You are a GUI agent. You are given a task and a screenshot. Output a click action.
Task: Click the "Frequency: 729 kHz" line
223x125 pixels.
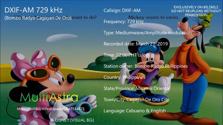tap(124, 22)
